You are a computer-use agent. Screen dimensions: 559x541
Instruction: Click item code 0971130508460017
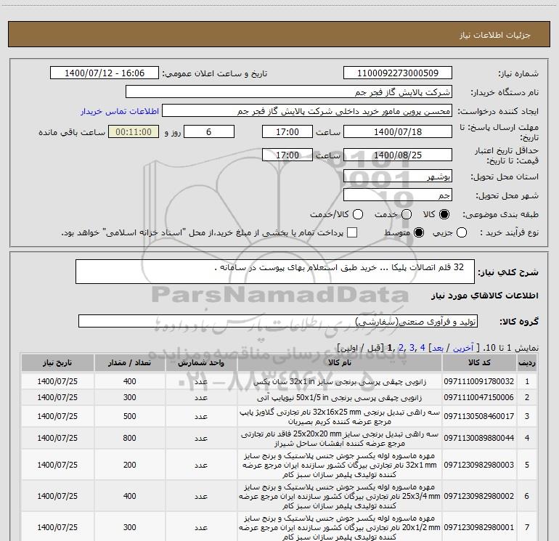coord(479,416)
